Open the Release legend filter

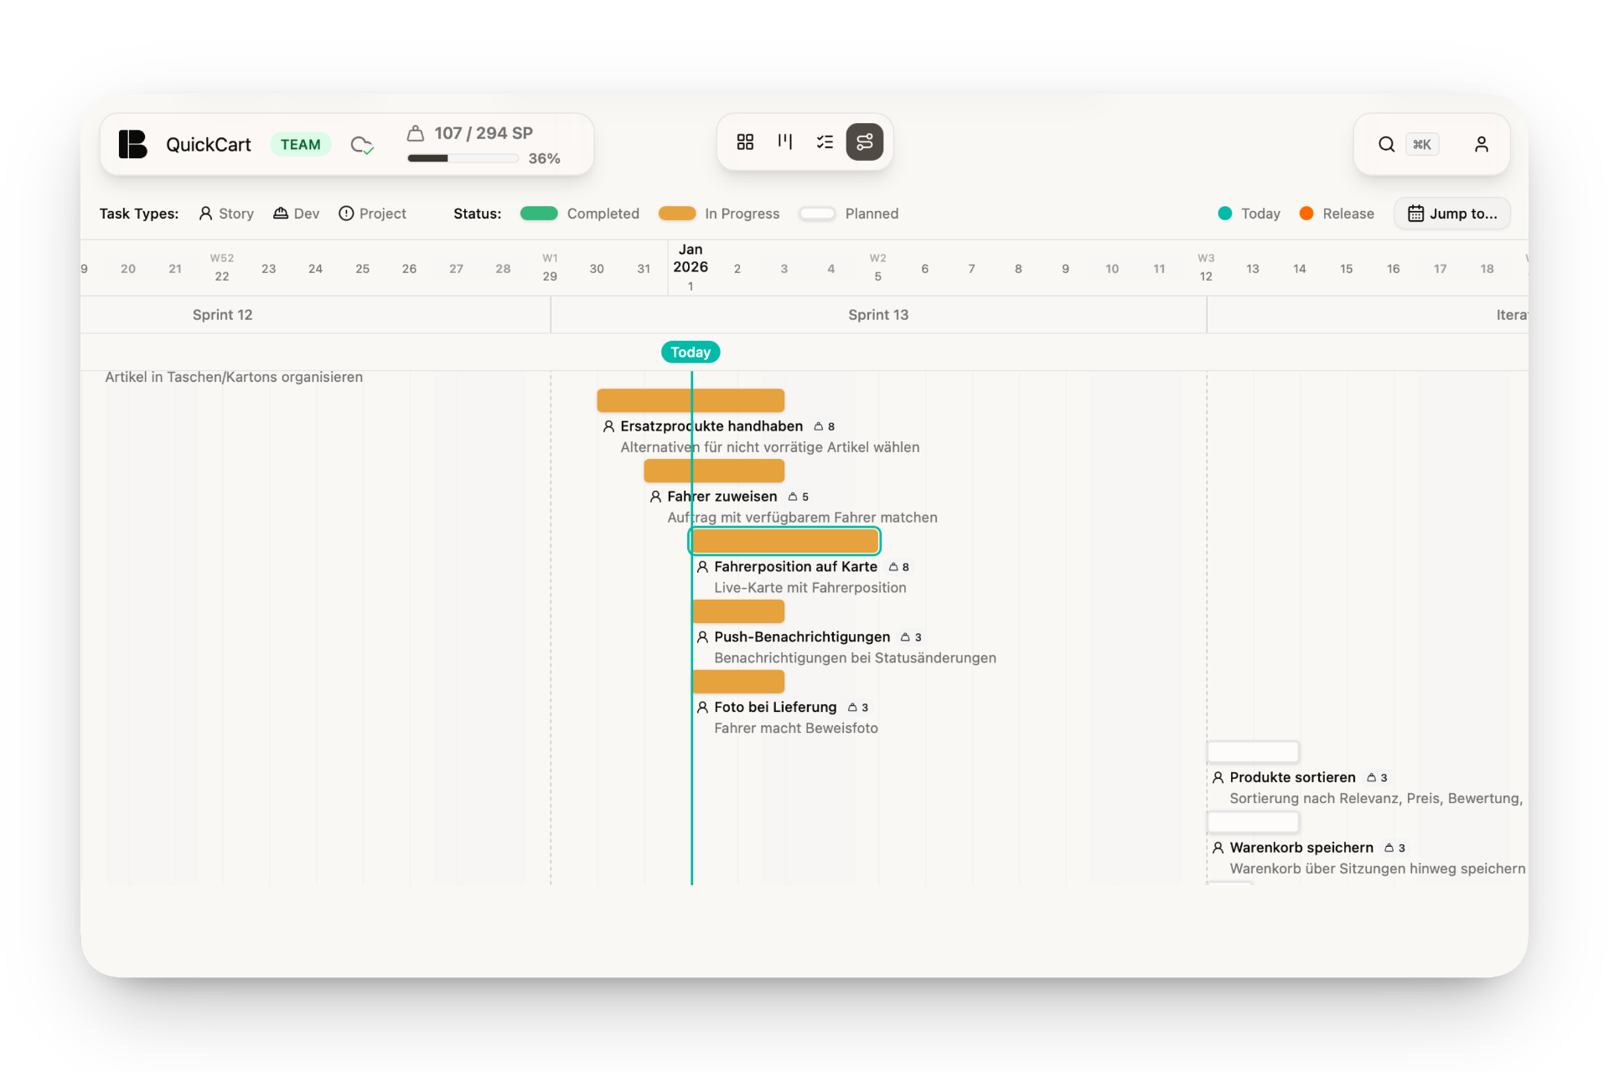click(x=1337, y=214)
